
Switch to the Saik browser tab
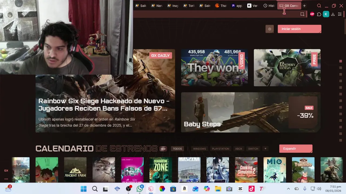[141, 6]
